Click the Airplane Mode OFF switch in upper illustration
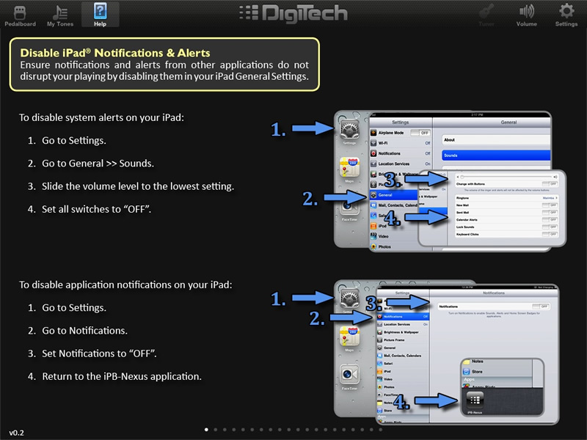Image resolution: width=587 pixels, height=440 pixels. (420, 133)
